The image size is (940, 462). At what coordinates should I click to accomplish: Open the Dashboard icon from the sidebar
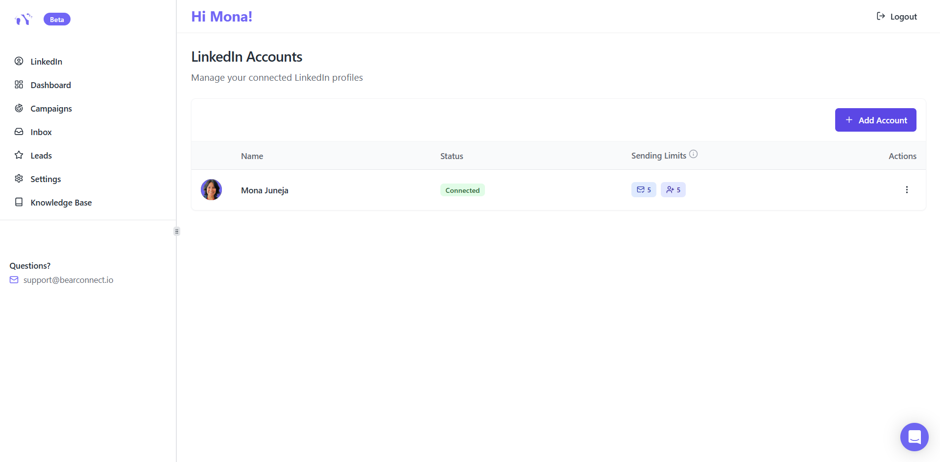tap(19, 84)
